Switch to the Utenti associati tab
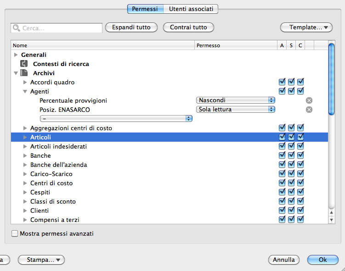 tap(191, 9)
